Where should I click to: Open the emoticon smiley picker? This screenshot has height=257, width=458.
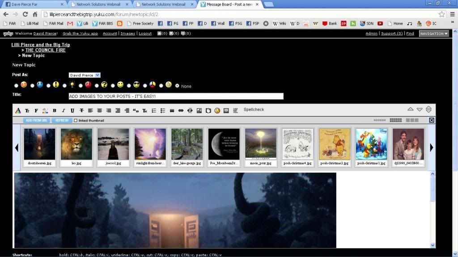click(217, 110)
